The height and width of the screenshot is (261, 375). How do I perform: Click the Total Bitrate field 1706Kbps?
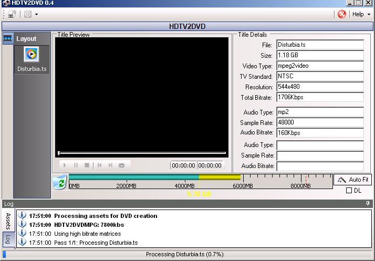click(320, 97)
